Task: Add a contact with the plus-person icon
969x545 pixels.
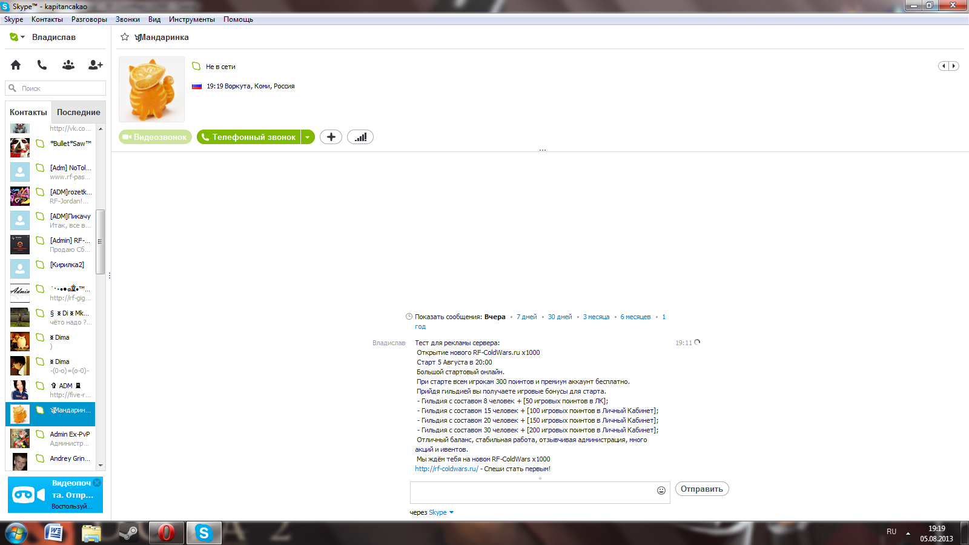Action: pos(96,65)
